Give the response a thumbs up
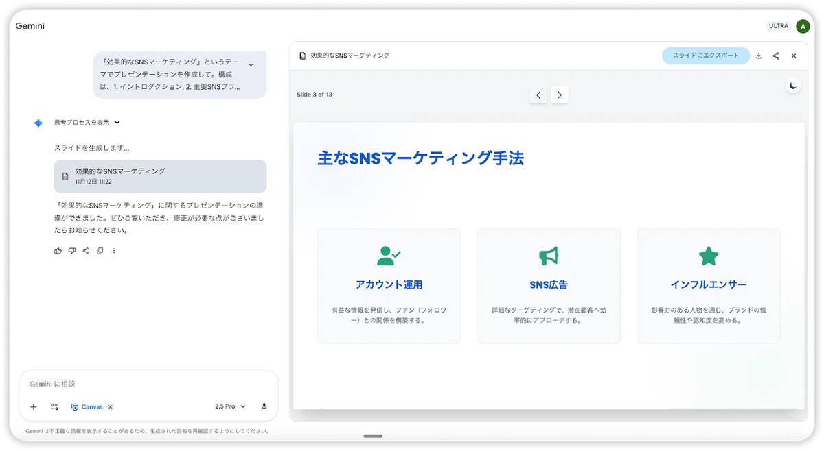This screenshot has height=451, width=824. pyautogui.click(x=58, y=251)
